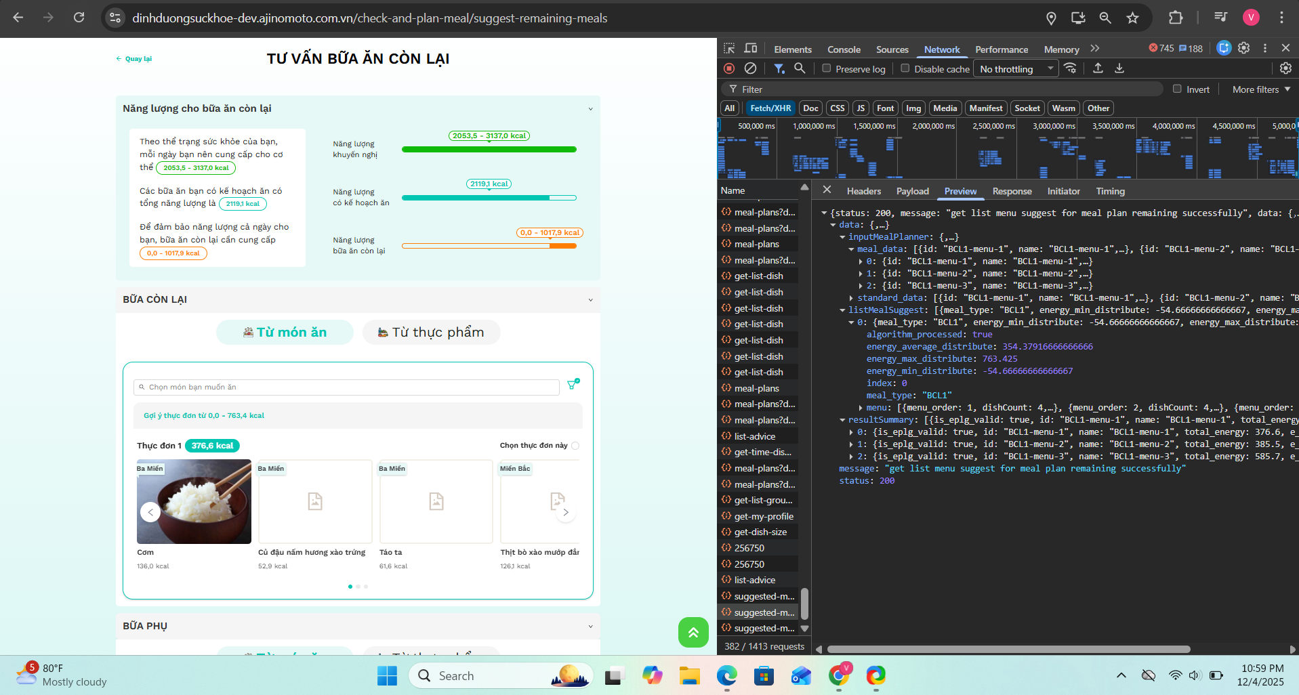1299x695 pixels.
Task: Open the No throttling dropdown
Action: (1016, 69)
